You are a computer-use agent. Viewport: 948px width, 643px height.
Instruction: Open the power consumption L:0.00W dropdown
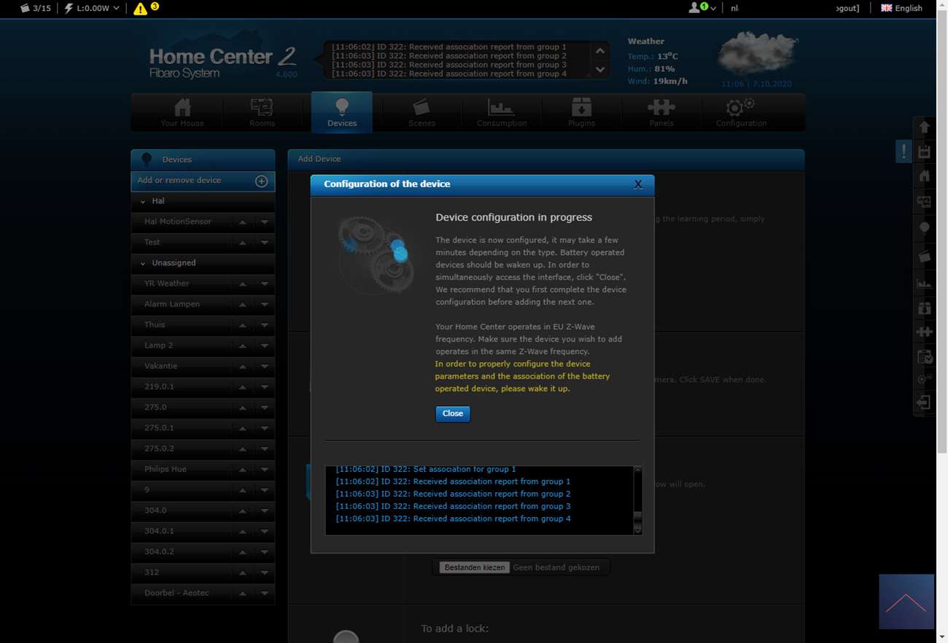(91, 8)
